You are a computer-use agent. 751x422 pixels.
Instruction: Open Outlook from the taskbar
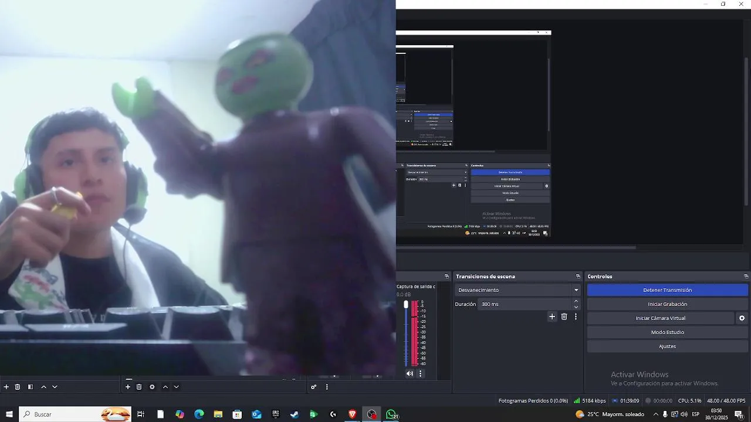click(256, 414)
